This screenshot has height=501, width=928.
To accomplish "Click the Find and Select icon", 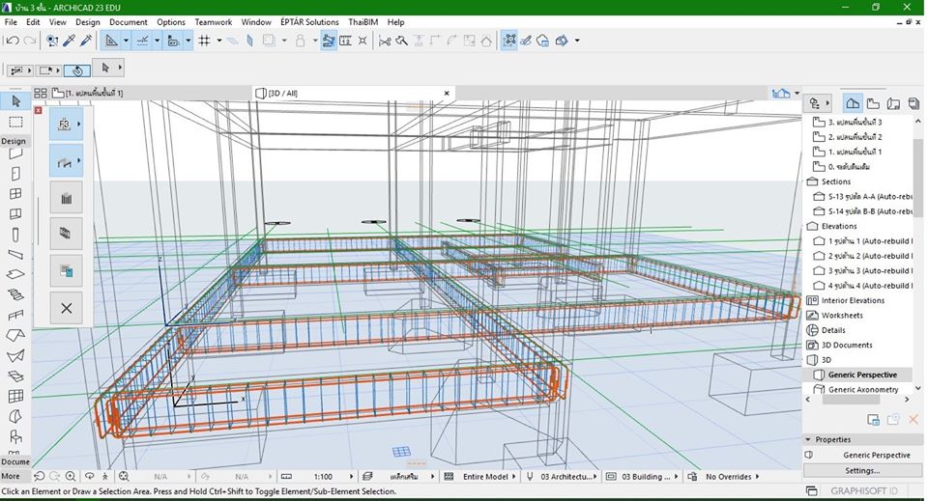I will tap(52, 41).
